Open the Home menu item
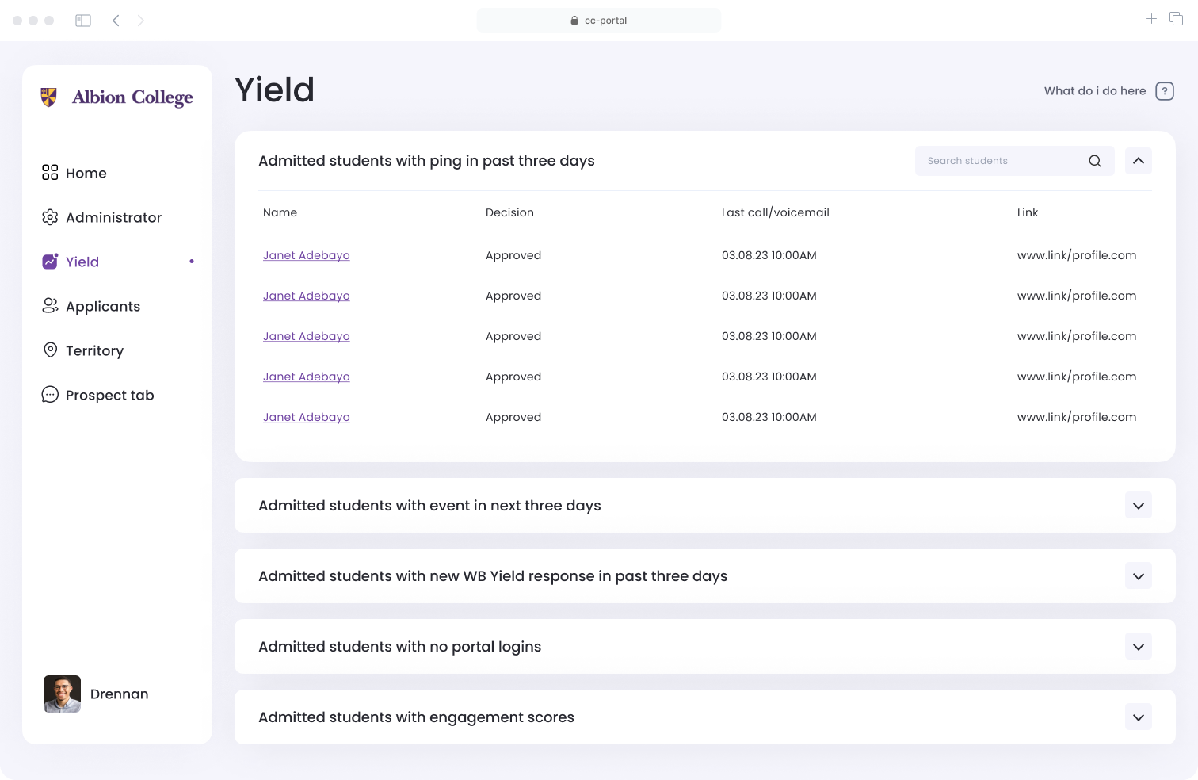This screenshot has width=1198, height=780. (74, 173)
